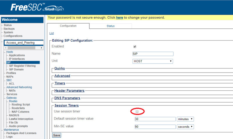Select the Configuration tab
The width and height of the screenshot is (233, 139).
pyautogui.click(x=68, y=26)
